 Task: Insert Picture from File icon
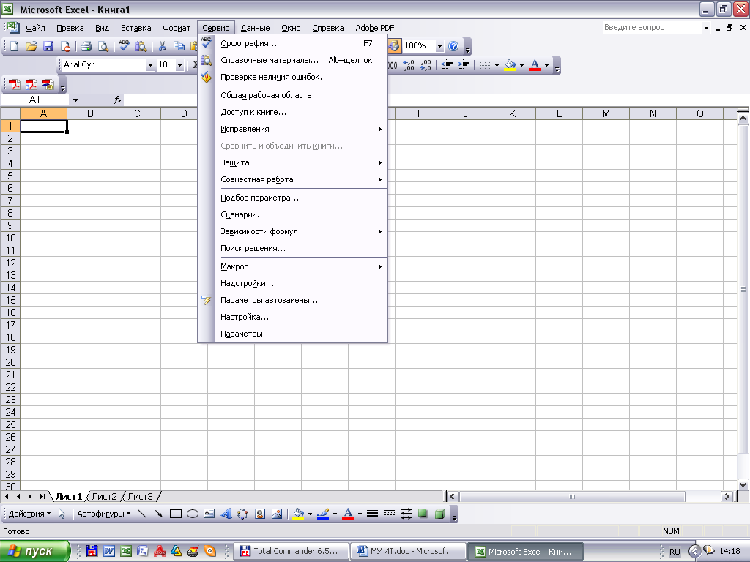tap(276, 514)
